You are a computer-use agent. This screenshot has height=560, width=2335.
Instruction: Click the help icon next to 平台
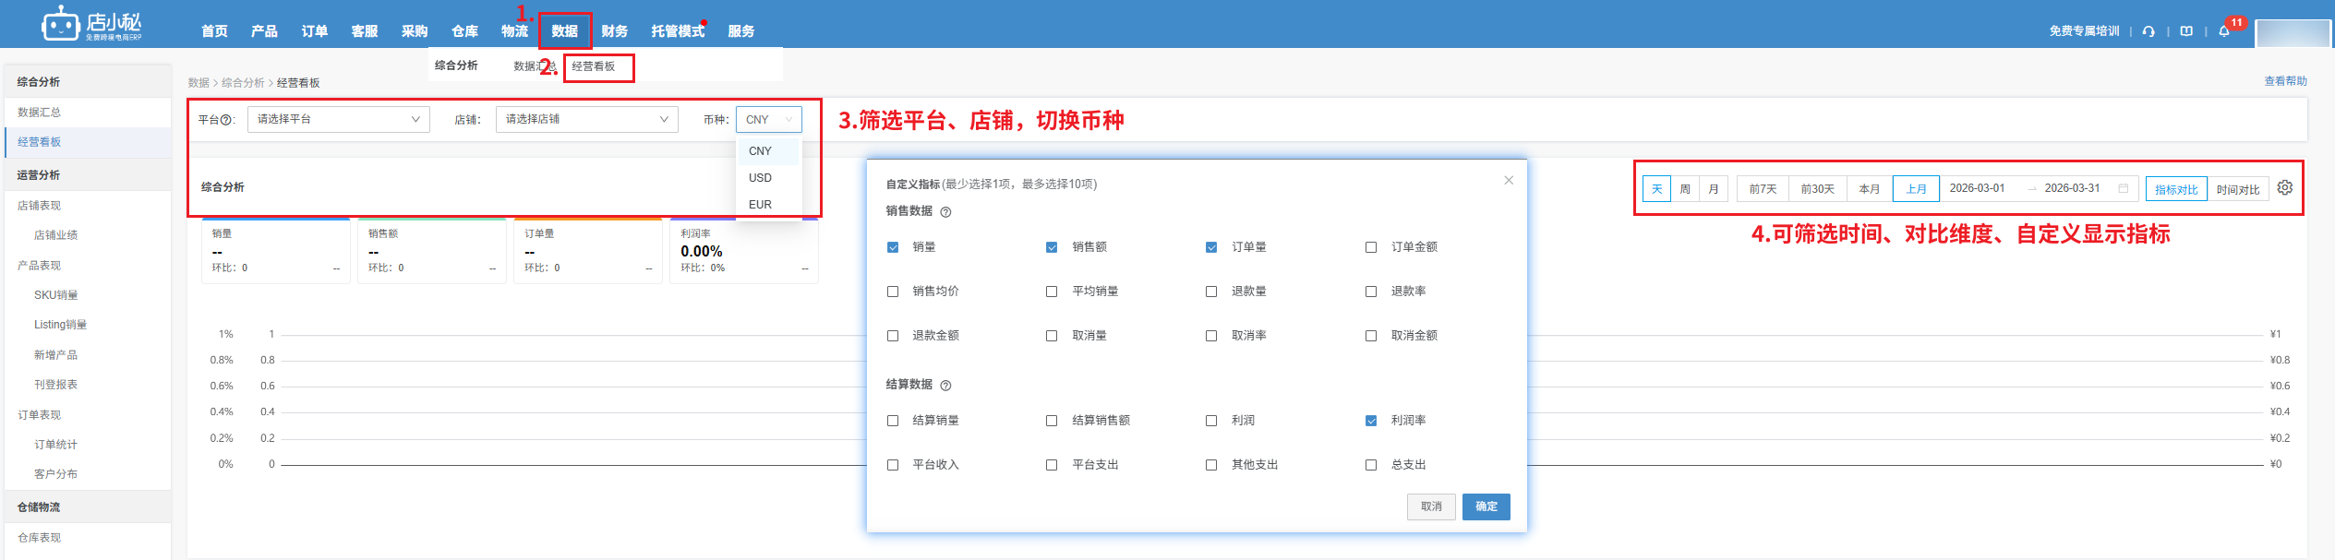tap(226, 120)
